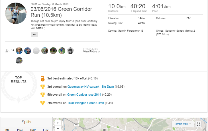Click the trophy for Green Corridor race 2014
Image resolution: width=208 pixels, height=131 pixels.
43,95
